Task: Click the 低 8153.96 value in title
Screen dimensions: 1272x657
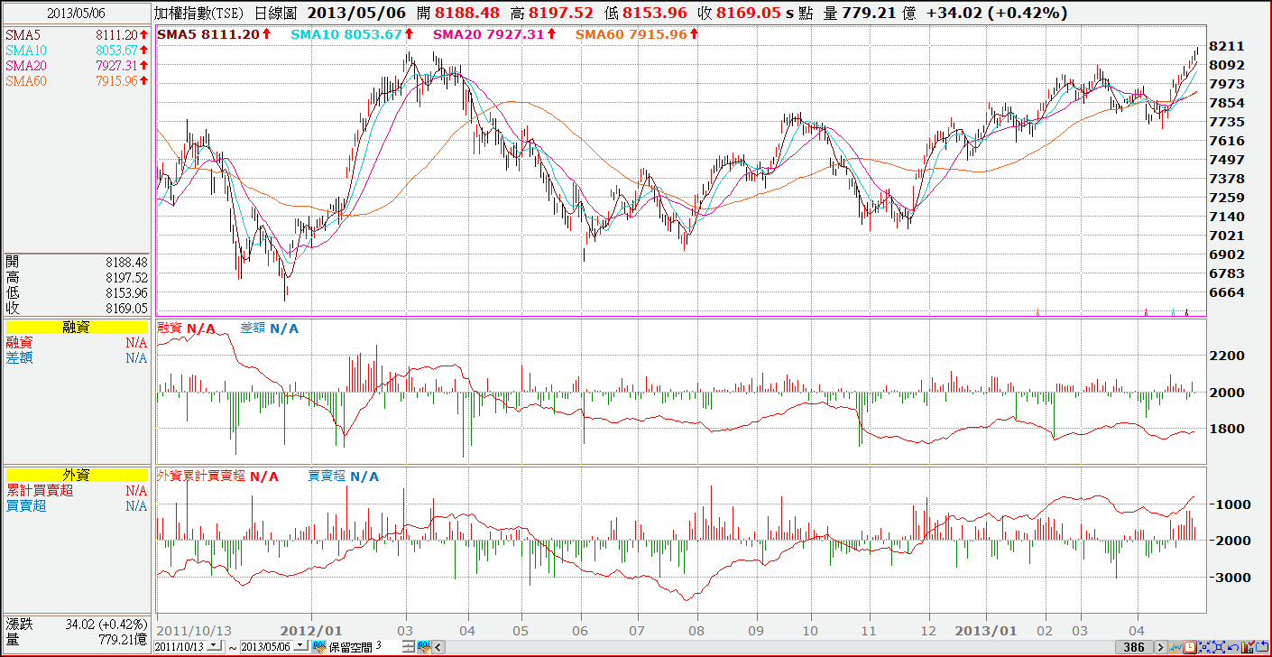Action: [645, 14]
